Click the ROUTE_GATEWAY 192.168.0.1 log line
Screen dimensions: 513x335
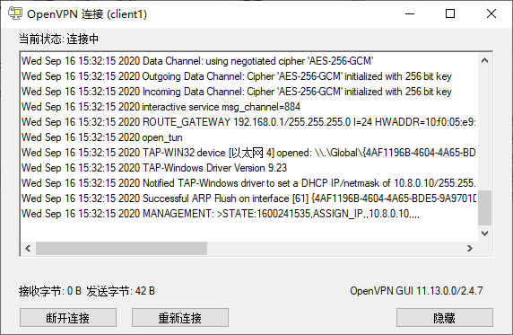pyautogui.click(x=248, y=122)
